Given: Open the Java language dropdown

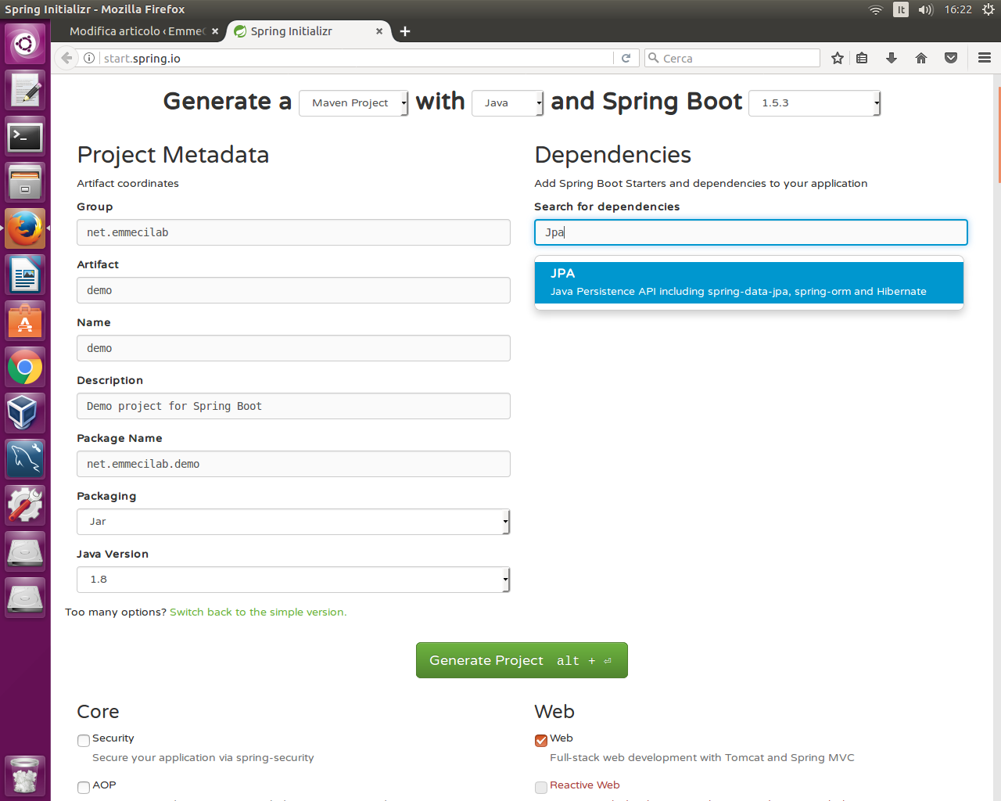Looking at the screenshot, I should (x=508, y=103).
